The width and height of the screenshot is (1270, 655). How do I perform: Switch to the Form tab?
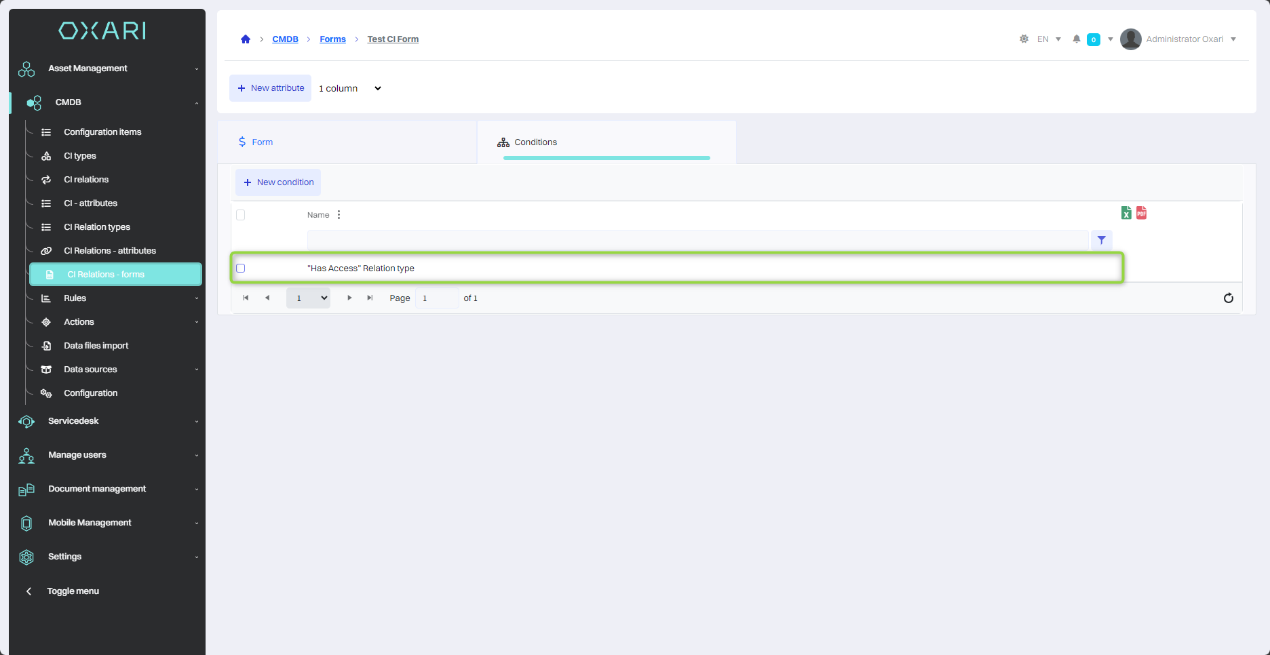click(263, 142)
